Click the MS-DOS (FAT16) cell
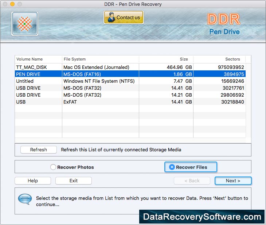 click(x=101, y=74)
